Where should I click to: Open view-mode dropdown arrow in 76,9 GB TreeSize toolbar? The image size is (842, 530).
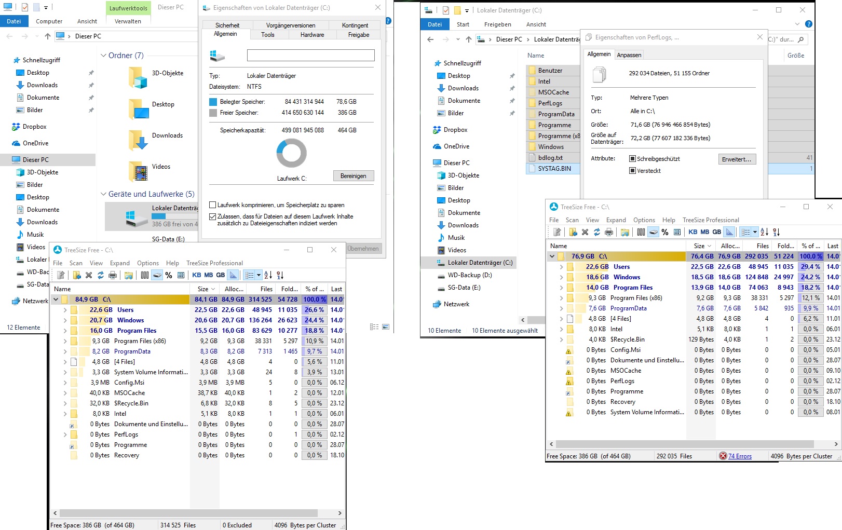coord(755,232)
